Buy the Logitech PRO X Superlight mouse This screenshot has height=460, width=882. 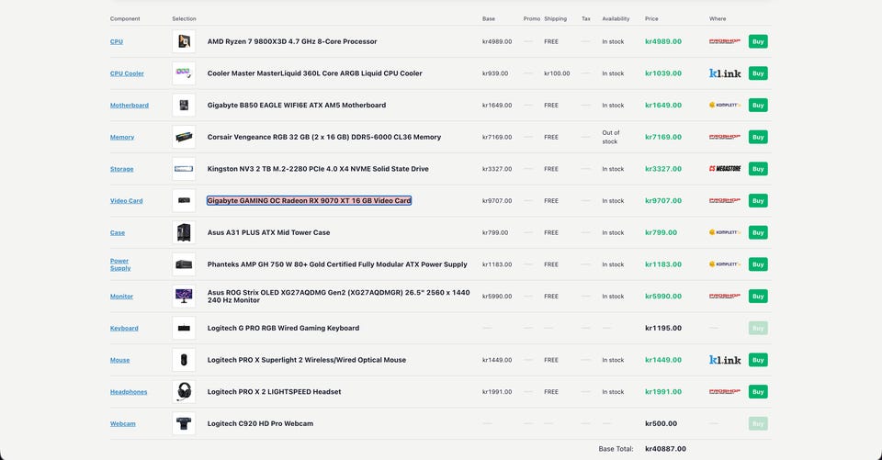coord(758,360)
